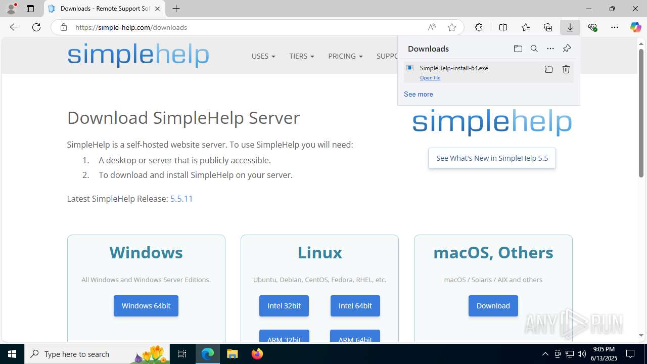The height and width of the screenshot is (364, 647).
Task: Add this page to favorites star
Action: tap(452, 27)
